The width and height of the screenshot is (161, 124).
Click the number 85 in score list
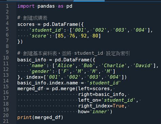60,36
